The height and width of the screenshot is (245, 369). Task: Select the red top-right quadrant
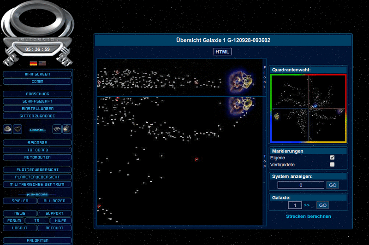coord(327,91)
